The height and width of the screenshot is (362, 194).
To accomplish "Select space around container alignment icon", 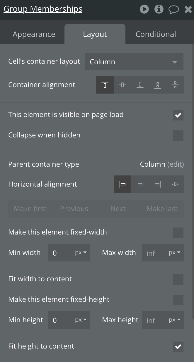I will [x=175, y=85].
